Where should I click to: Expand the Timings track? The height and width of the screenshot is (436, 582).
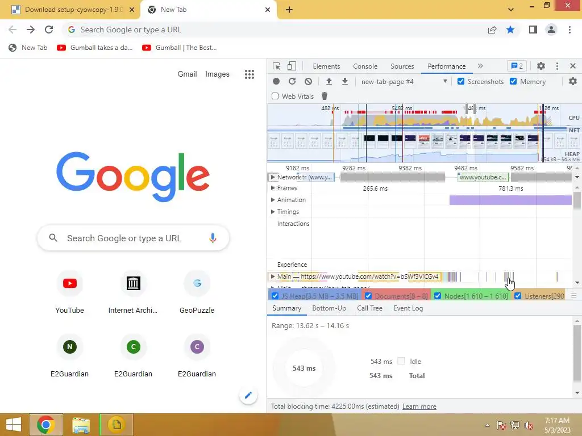[273, 212]
